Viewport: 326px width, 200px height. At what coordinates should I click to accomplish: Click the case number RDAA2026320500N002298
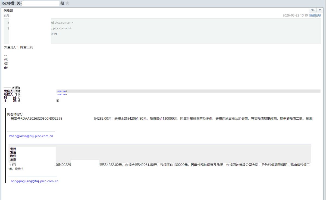pos(36,119)
